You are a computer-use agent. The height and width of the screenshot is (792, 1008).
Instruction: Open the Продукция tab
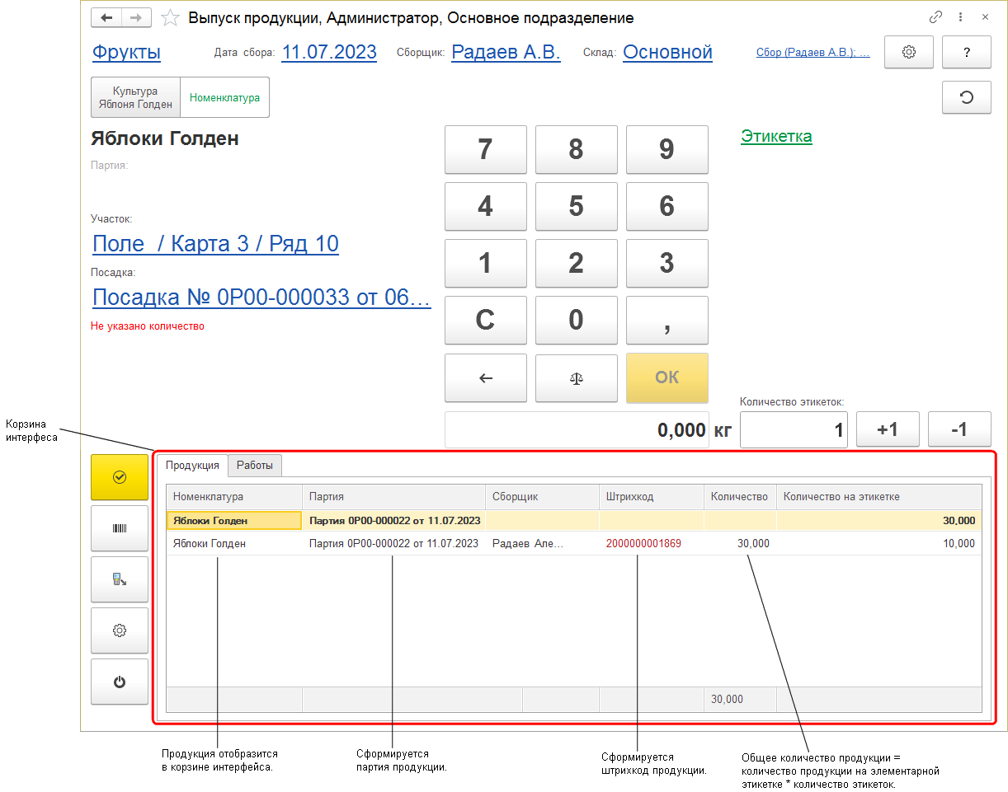(192, 466)
